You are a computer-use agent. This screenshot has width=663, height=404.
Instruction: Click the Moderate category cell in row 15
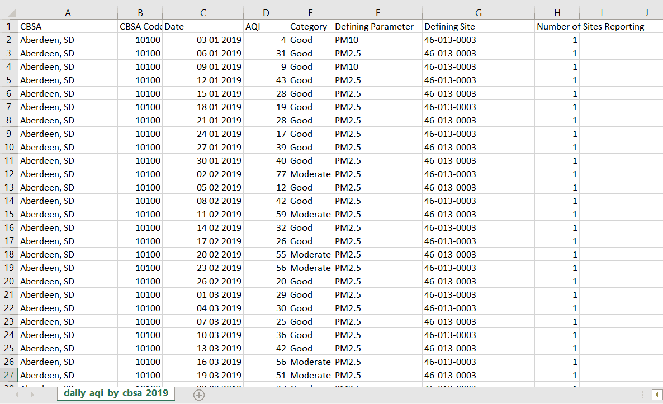click(310, 214)
